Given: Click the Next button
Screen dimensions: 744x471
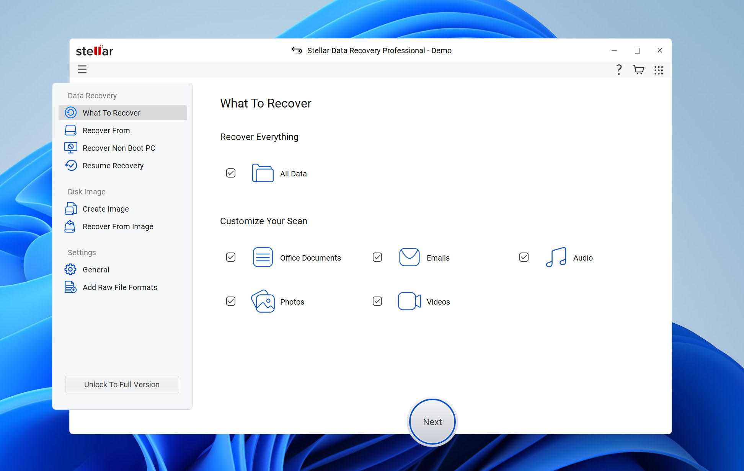Looking at the screenshot, I should 432,422.
